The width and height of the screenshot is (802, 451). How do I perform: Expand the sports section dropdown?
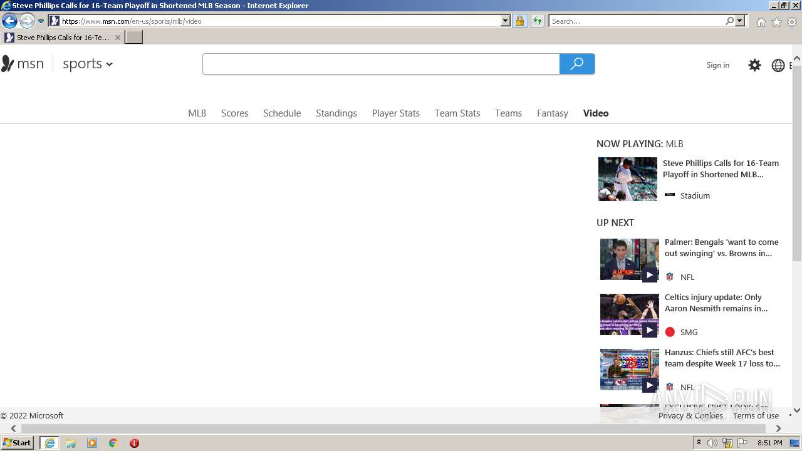pos(88,63)
